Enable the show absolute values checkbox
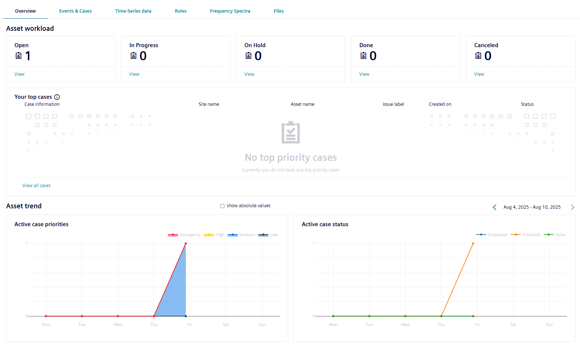Viewport: 580px width, 345px height. tap(222, 206)
